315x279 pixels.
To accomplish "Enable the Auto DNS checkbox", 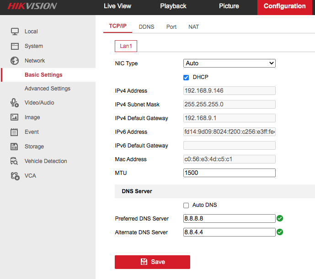I will click(186, 205).
